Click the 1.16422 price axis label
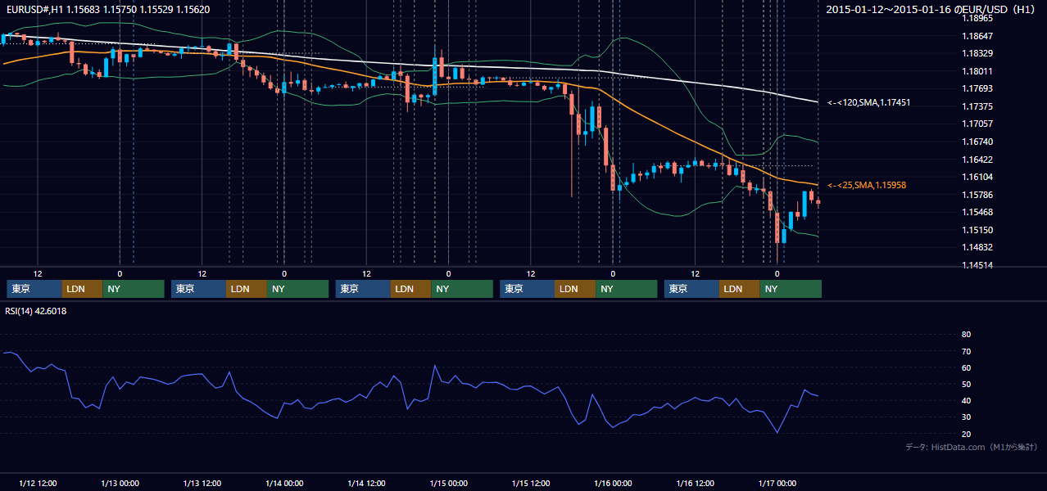This screenshot has width=1047, height=491. [977, 160]
